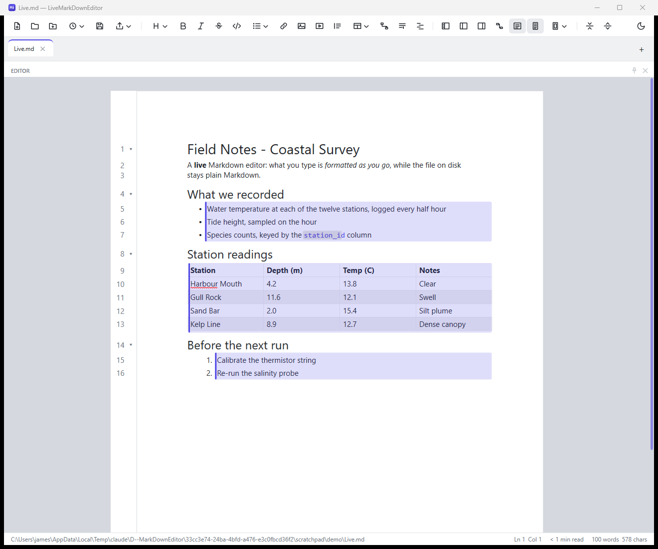Screen dimensions: 658x549
Task: Switch to dark mode with the moon icon
Action: pyautogui.click(x=641, y=26)
